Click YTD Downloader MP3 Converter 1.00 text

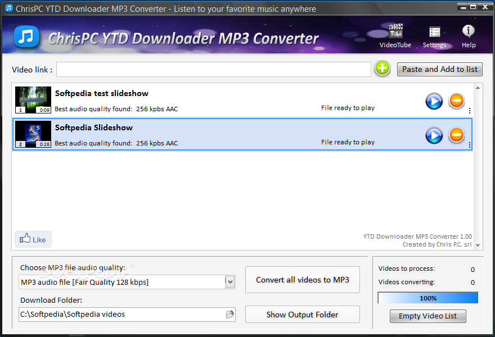[x=417, y=236]
